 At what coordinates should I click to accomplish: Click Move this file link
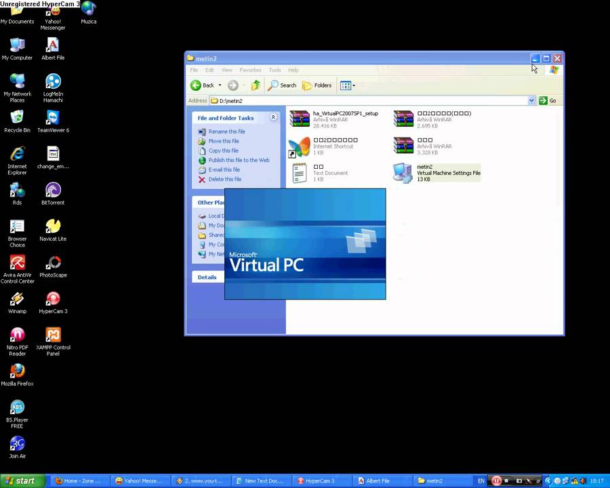[x=224, y=141]
